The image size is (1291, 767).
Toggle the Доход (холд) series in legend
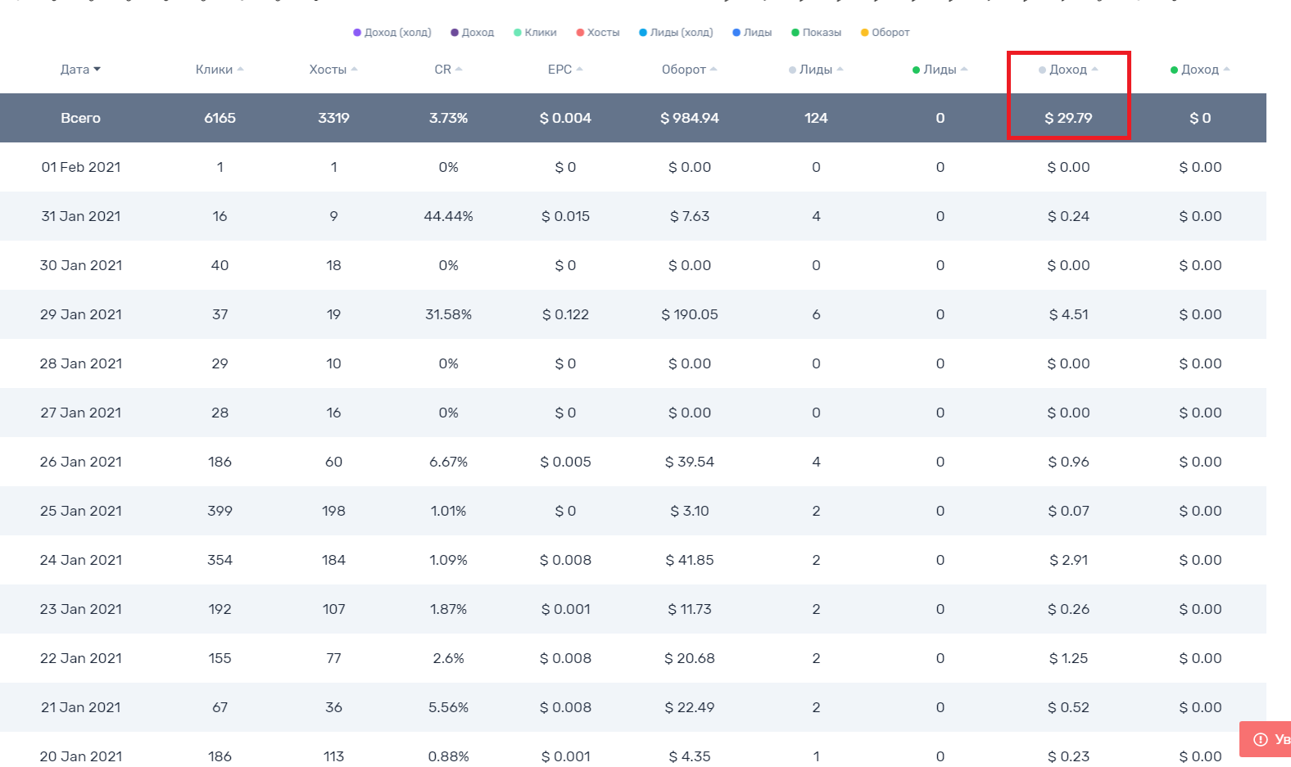(392, 33)
